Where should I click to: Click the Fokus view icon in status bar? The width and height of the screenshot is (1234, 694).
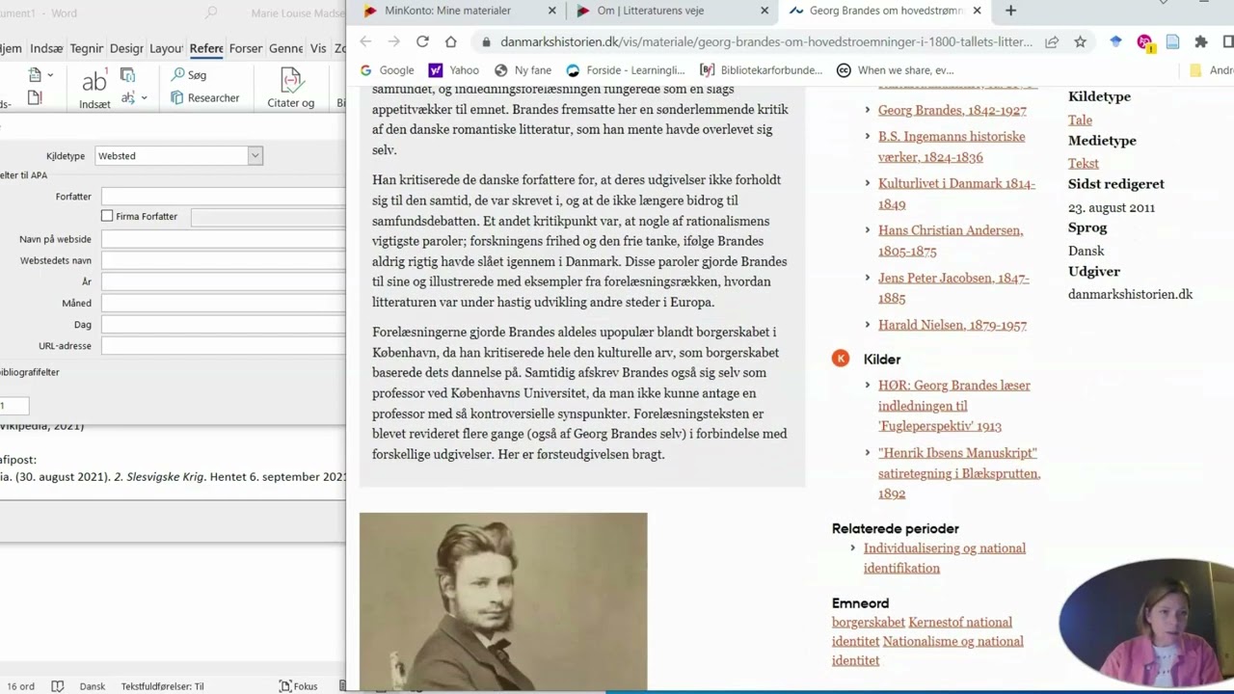pyautogui.click(x=298, y=686)
